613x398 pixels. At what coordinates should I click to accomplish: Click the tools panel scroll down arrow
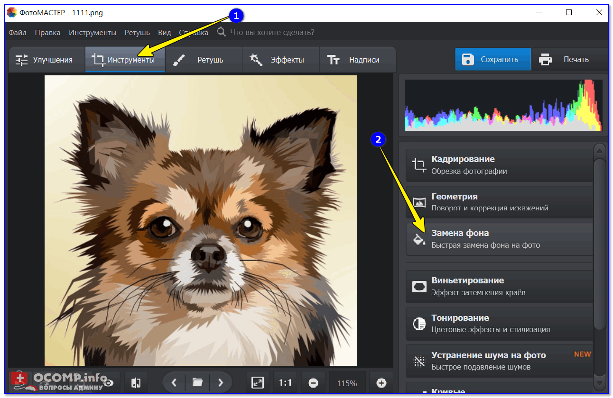600,382
